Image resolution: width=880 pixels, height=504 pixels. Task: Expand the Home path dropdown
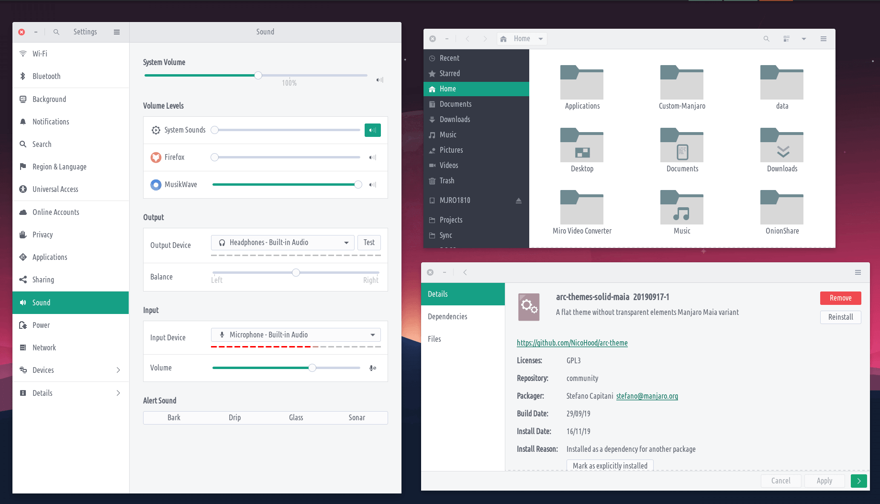pos(541,39)
